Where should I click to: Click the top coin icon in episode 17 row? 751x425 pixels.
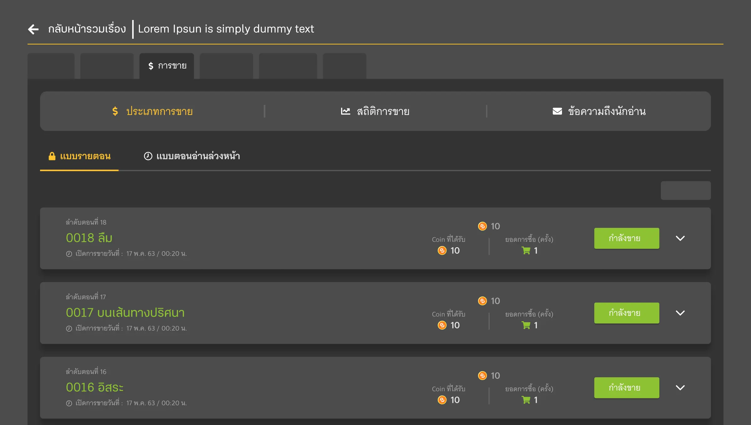483,301
